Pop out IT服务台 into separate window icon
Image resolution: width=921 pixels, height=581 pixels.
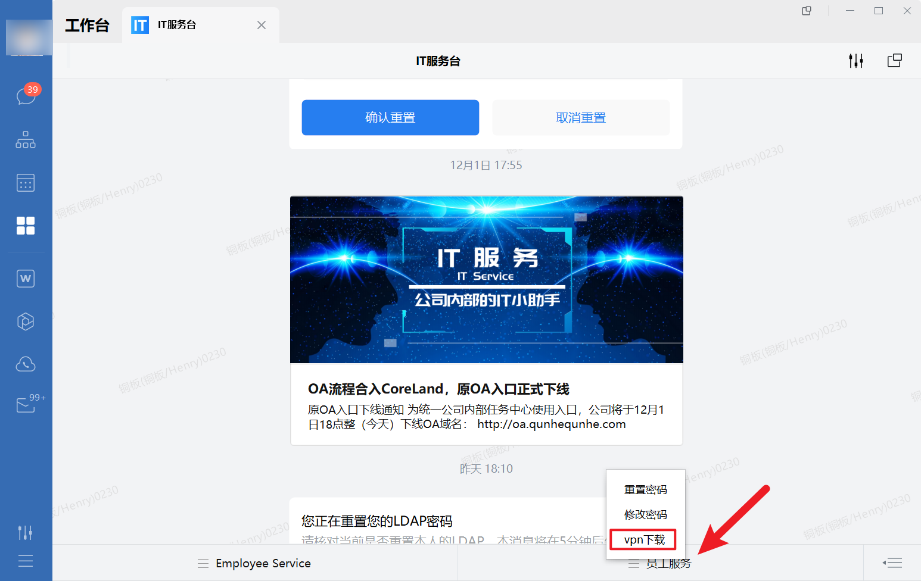click(895, 61)
